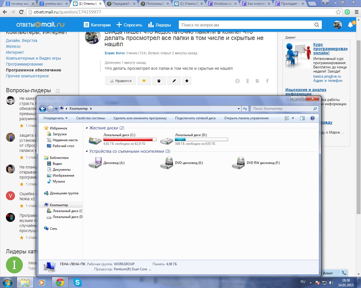Click Подключить сетевой диск

pos(195,118)
